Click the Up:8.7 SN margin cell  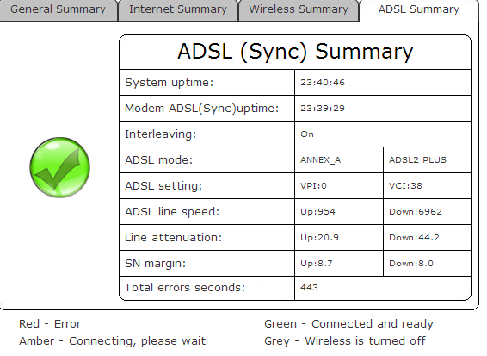coord(339,263)
